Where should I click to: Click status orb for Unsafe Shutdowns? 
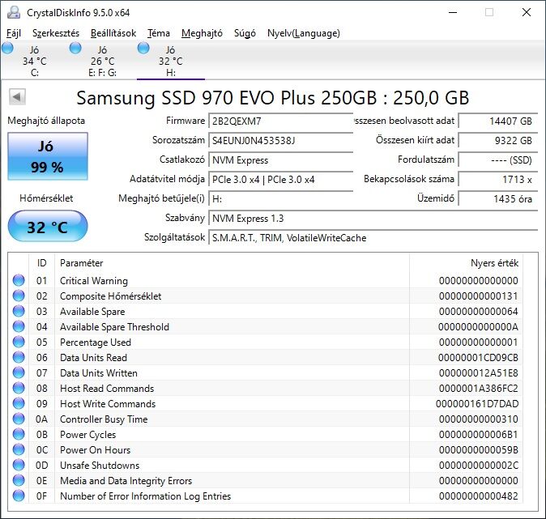19,465
